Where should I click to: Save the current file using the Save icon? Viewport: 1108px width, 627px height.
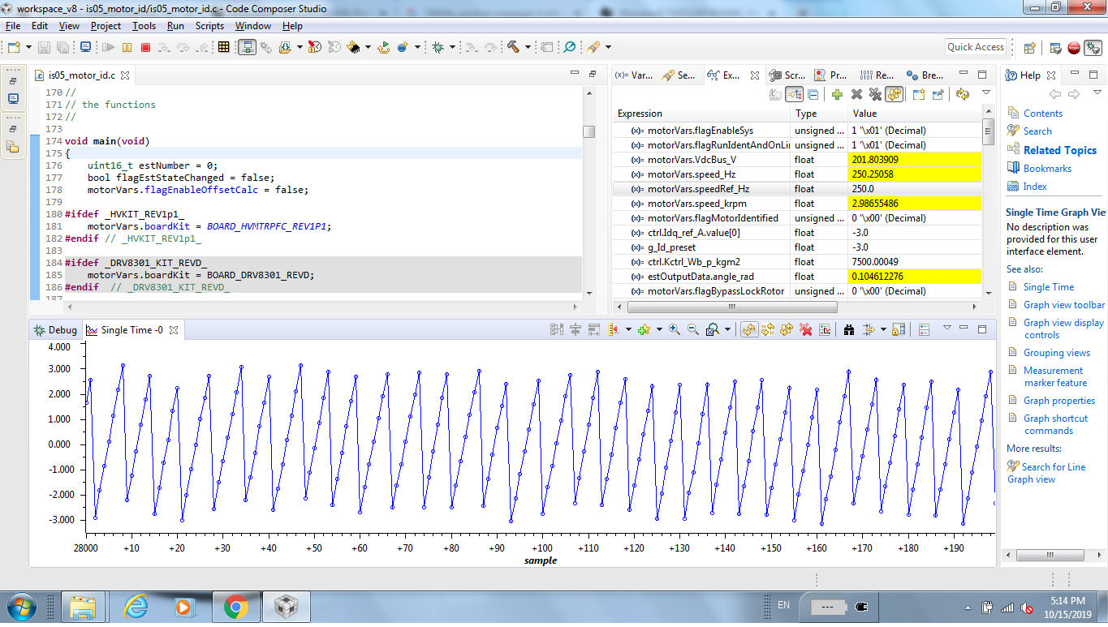[44, 46]
